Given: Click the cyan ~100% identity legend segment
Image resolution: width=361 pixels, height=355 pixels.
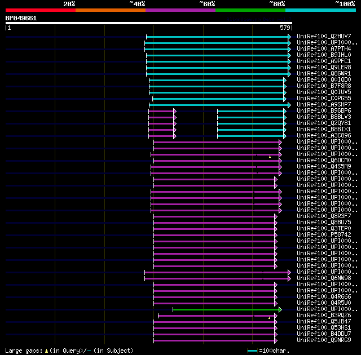Looking at the screenshot, I should pyautogui.click(x=321, y=10).
